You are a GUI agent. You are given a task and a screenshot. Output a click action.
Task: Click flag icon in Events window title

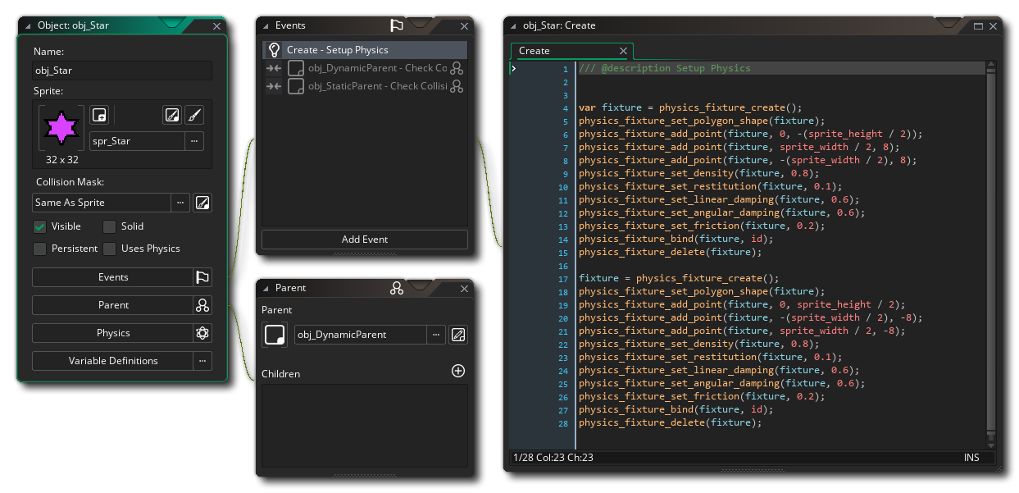397,25
